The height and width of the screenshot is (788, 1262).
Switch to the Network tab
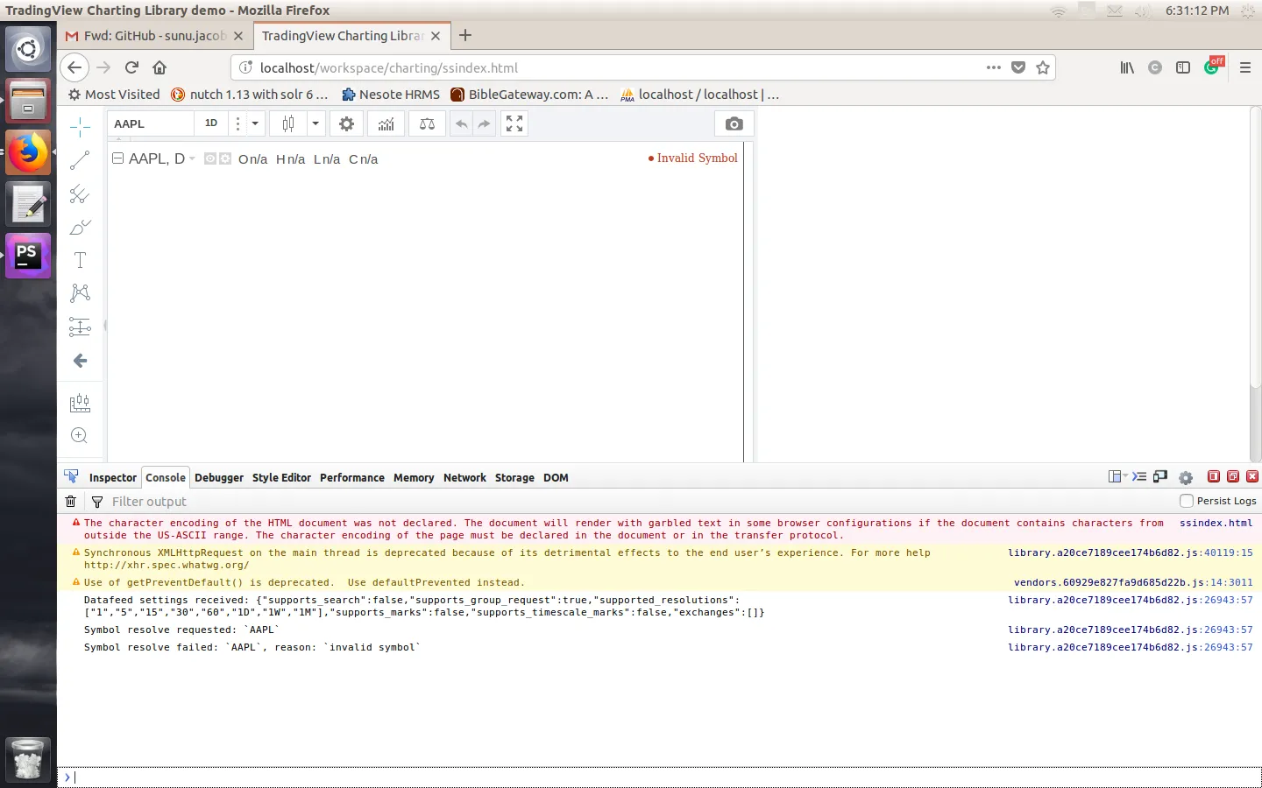(x=464, y=478)
